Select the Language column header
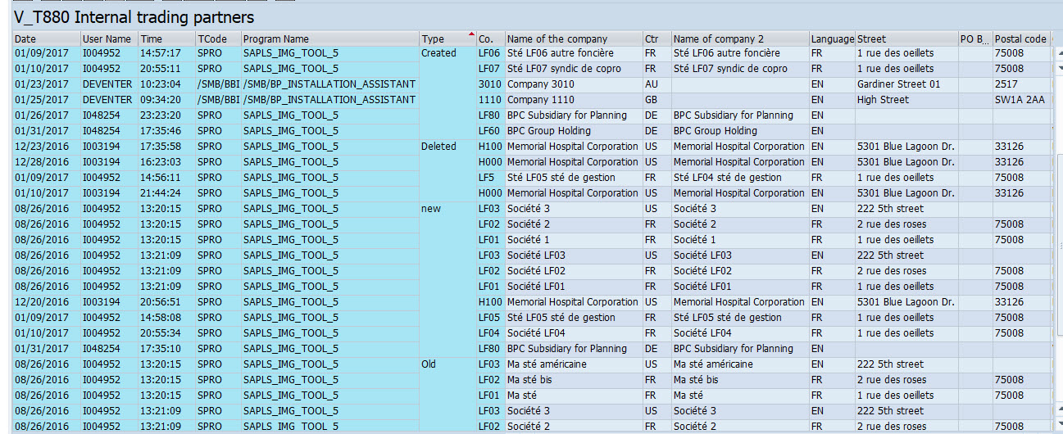 [832, 38]
